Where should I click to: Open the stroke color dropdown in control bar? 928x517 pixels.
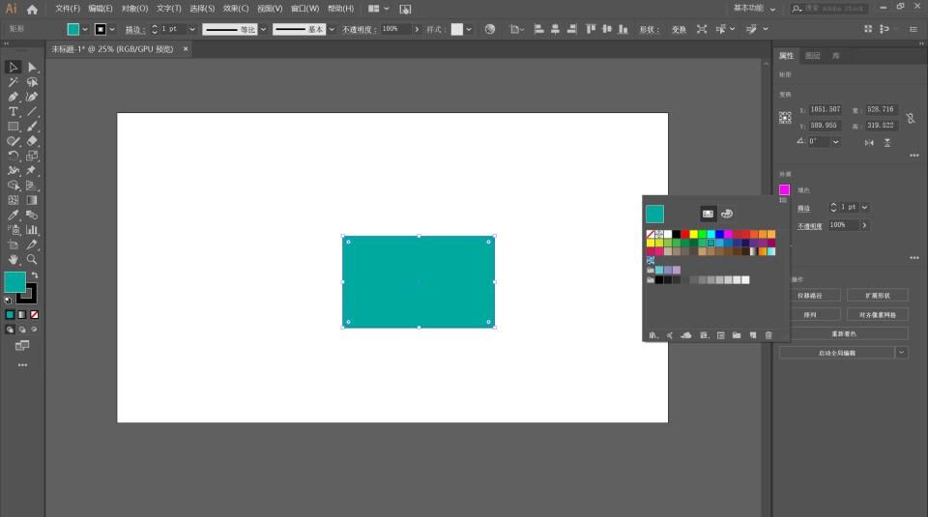click(x=112, y=29)
